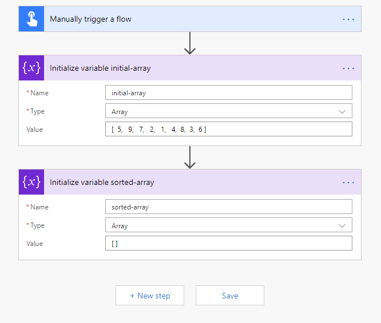381x323 pixels.
Task: Click the chevron in the initial-array Type field
Action: pyautogui.click(x=342, y=111)
